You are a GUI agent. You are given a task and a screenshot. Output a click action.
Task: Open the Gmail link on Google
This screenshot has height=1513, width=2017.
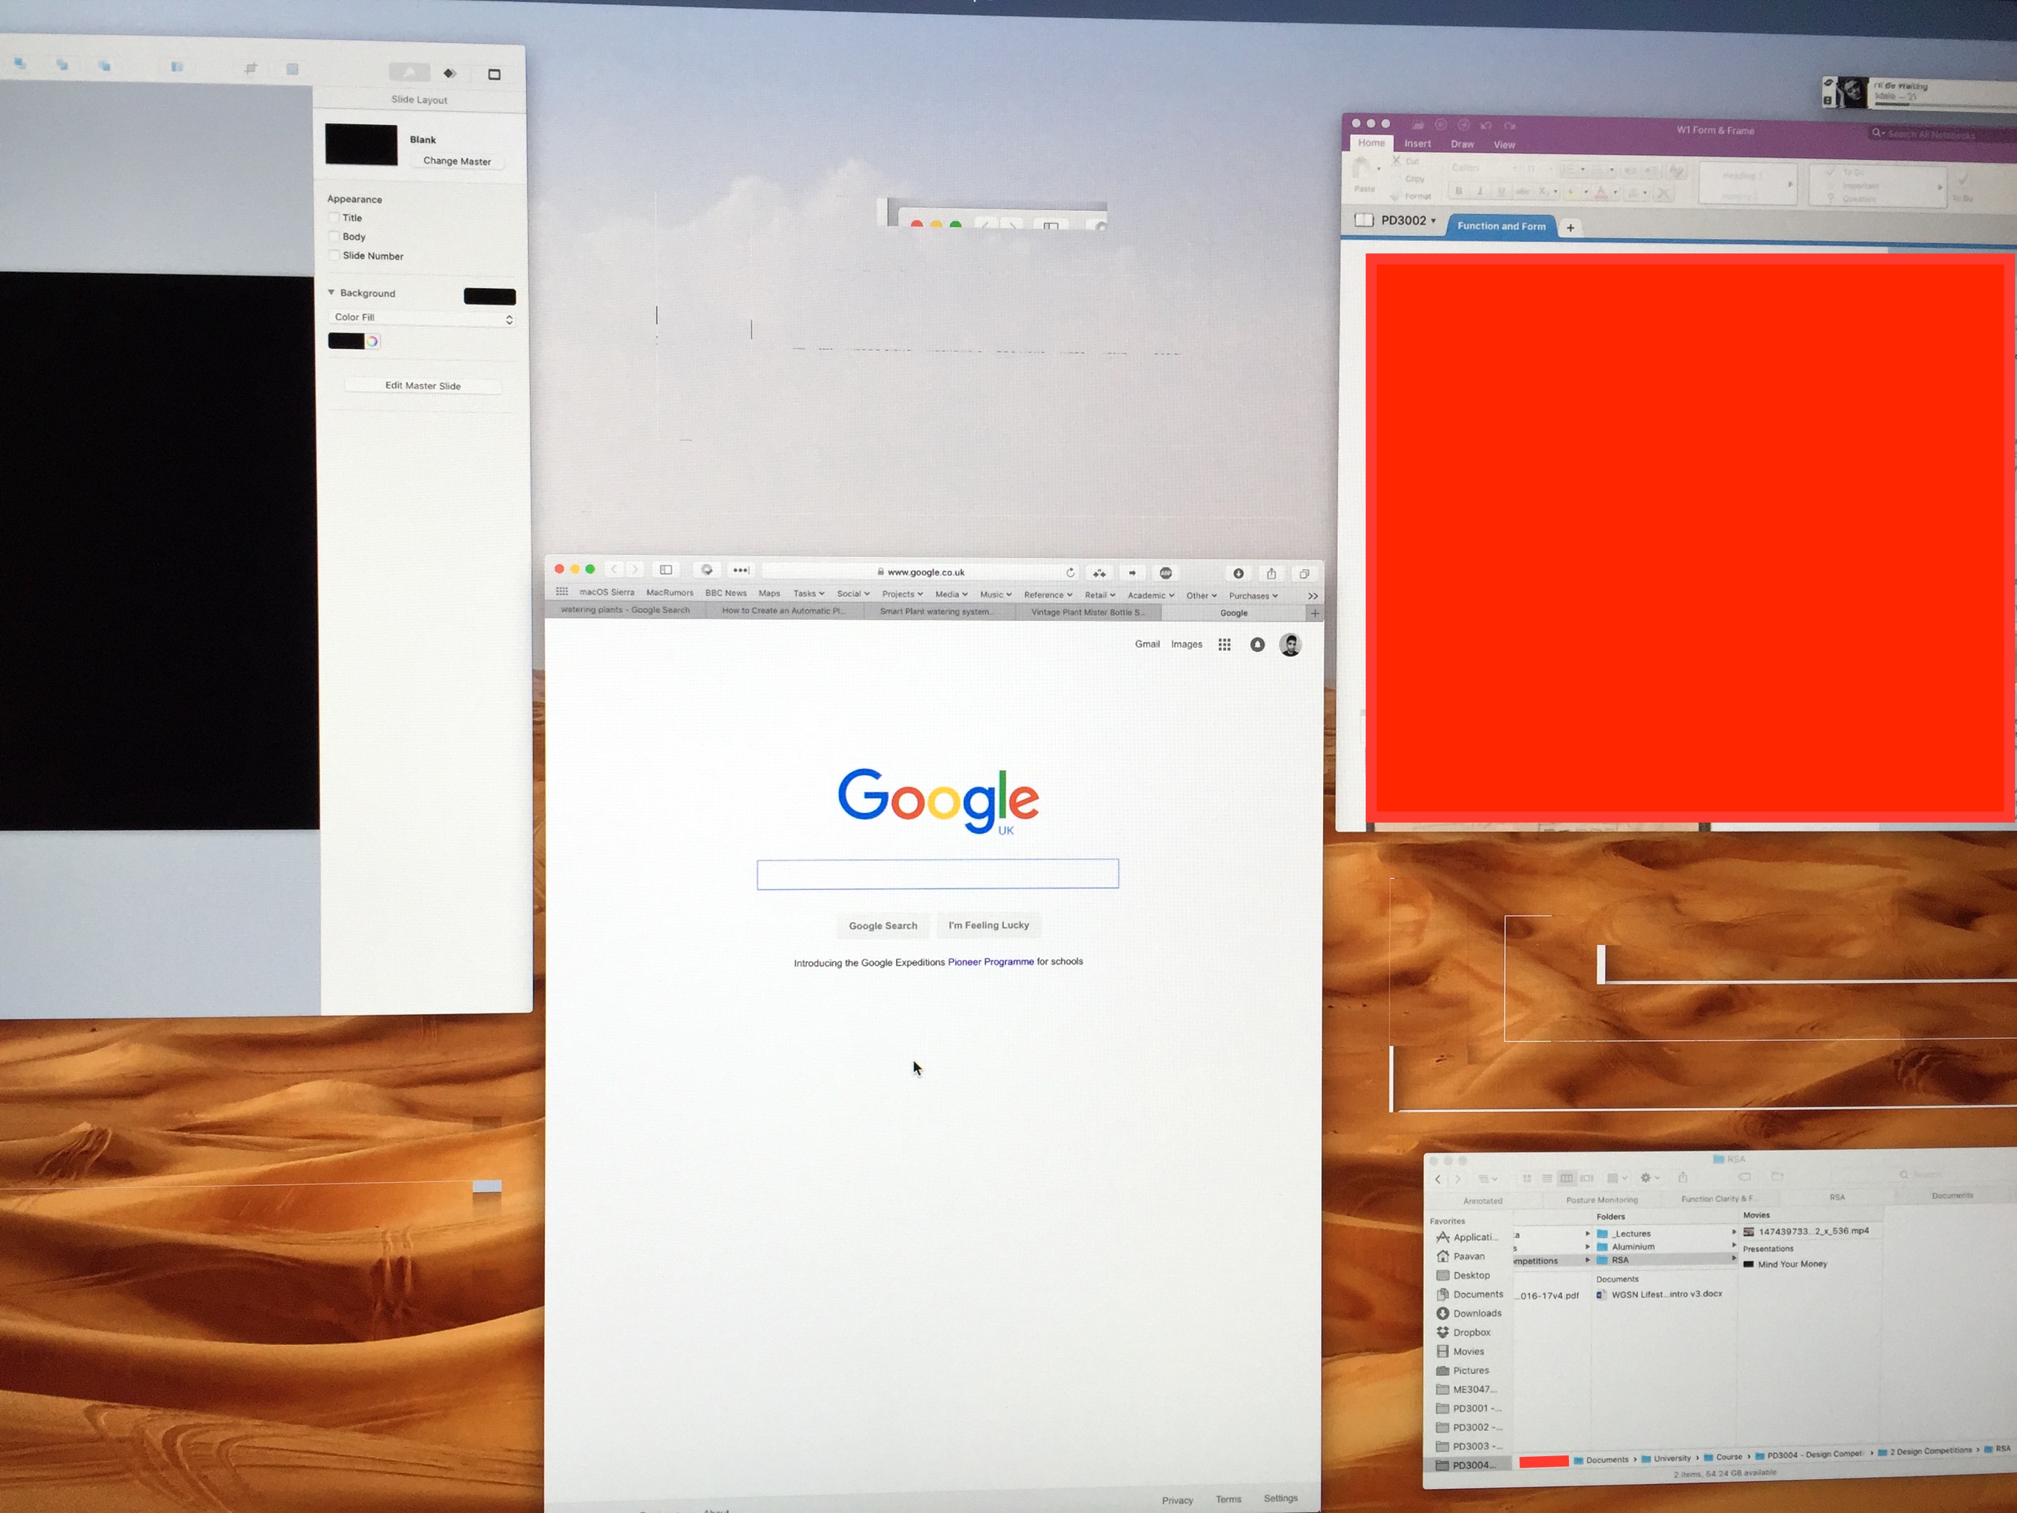coord(1147,644)
